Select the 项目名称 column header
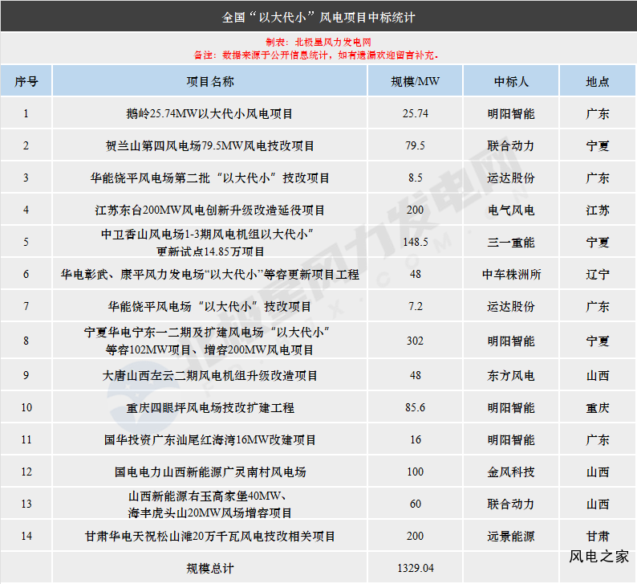637x584 pixels. click(x=210, y=81)
